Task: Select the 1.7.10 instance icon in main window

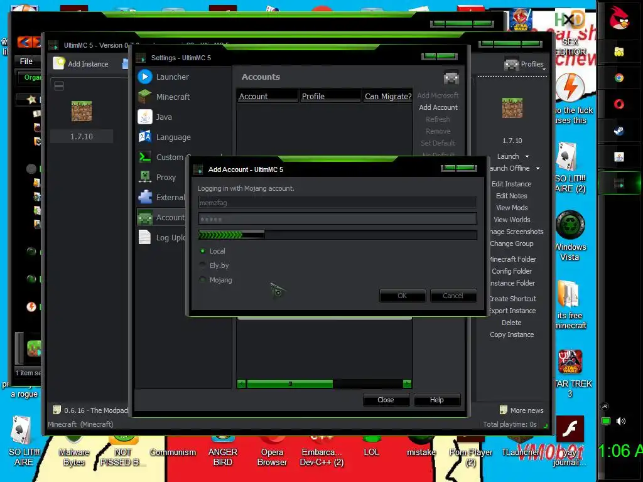Action: [82, 111]
